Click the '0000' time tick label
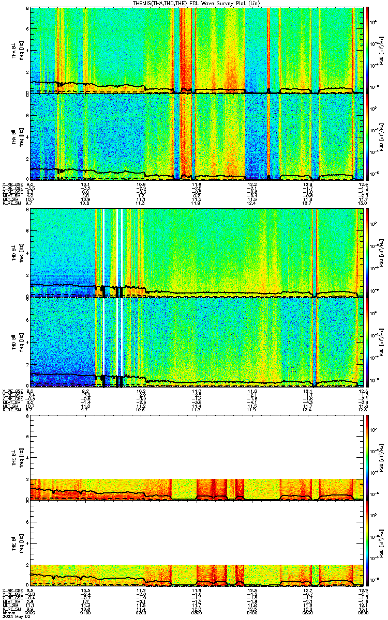The width and height of the screenshot is (388, 620). [x=31, y=612]
